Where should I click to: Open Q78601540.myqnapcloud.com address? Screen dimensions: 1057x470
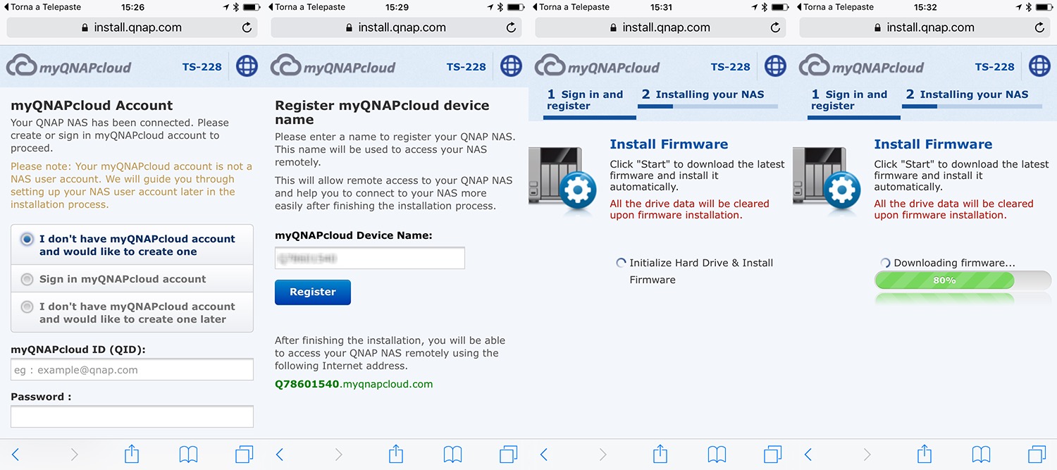pos(354,384)
